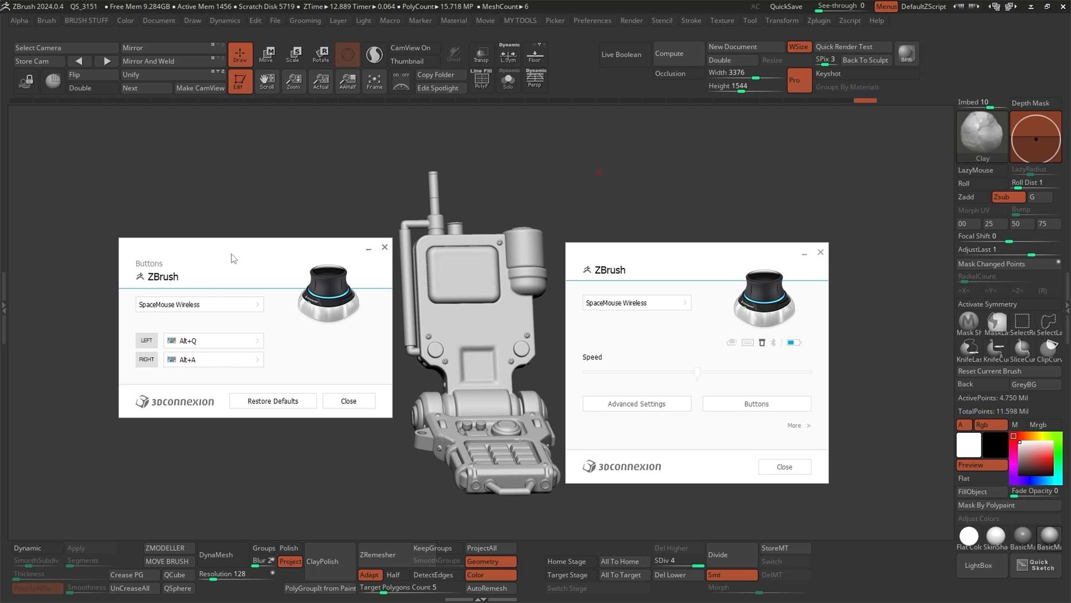
Task: Select the KnifeLasso brush icon
Action: 969,350
